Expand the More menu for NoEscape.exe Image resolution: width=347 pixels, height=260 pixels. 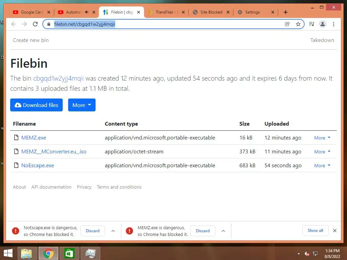(322, 166)
